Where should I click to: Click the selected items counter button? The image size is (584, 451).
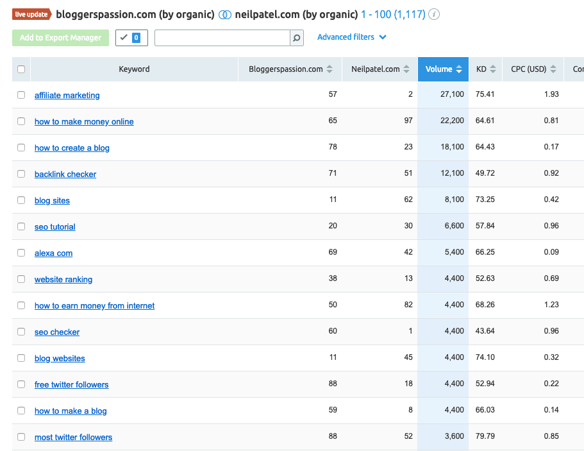[x=131, y=38]
